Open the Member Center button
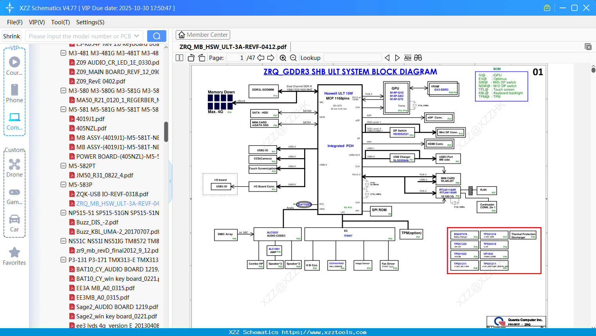The height and width of the screenshot is (336, 596). point(203,35)
